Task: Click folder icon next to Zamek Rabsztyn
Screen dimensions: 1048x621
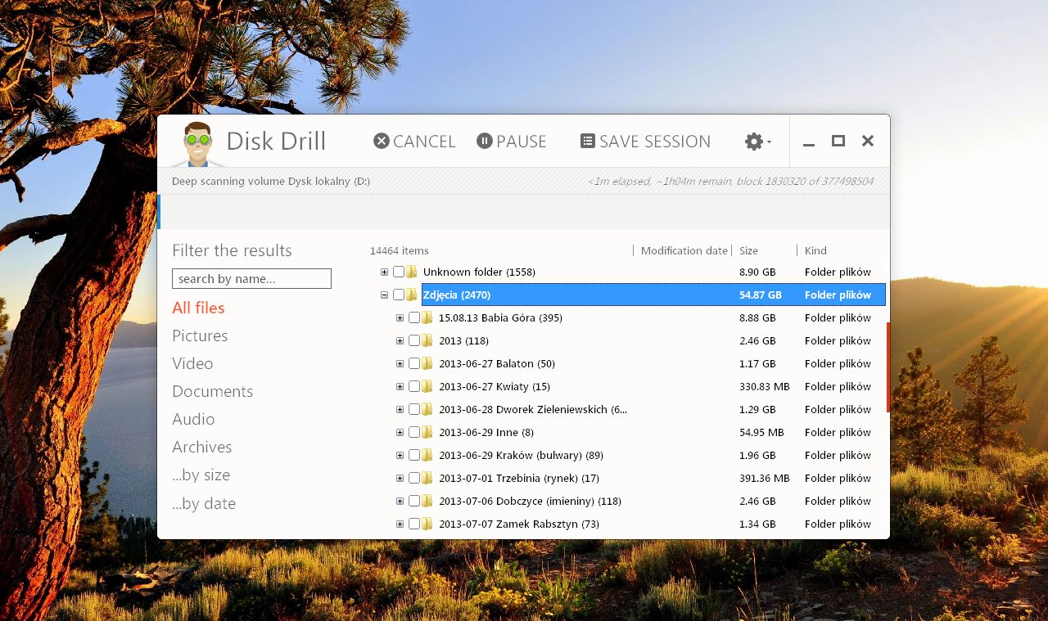Action: point(427,524)
